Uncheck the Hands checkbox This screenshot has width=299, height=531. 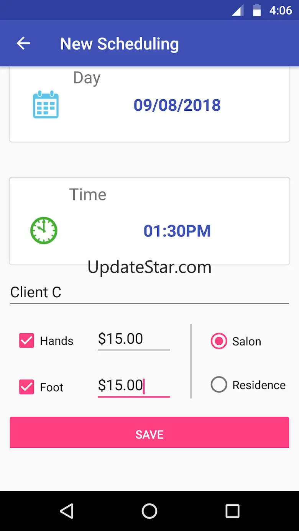26,341
